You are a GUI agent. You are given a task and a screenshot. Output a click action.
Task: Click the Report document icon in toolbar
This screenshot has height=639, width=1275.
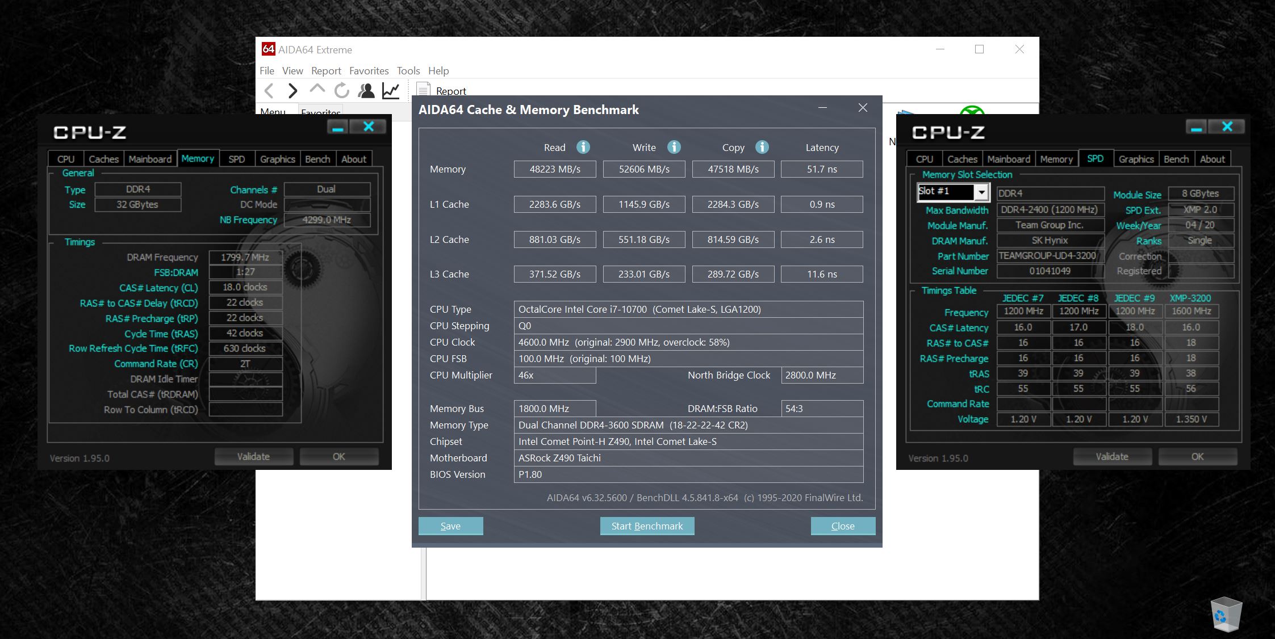[423, 90]
